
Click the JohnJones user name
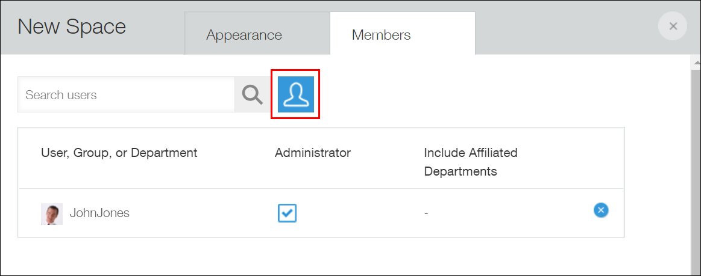coord(99,213)
